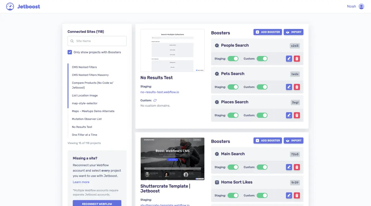
Task: Select CMS Nested Filters Masonry site
Action: (x=90, y=75)
